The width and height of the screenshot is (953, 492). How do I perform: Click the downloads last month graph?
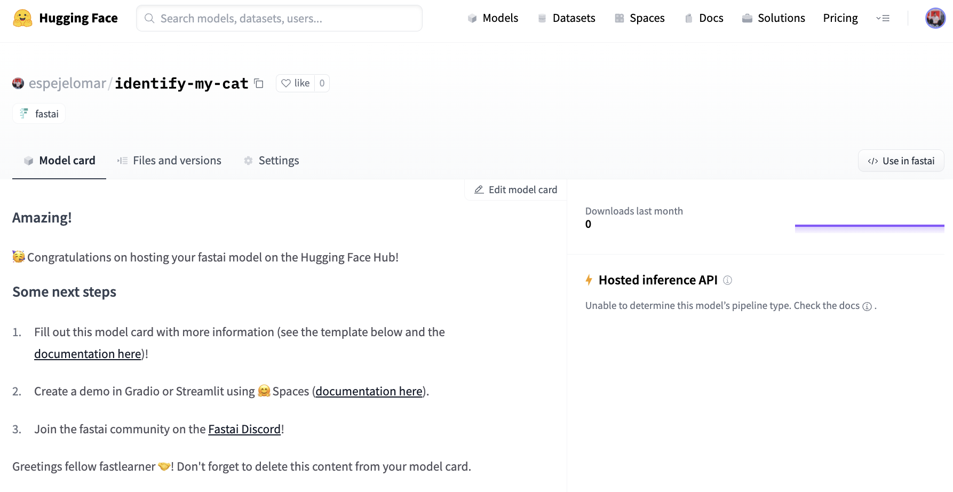click(869, 227)
